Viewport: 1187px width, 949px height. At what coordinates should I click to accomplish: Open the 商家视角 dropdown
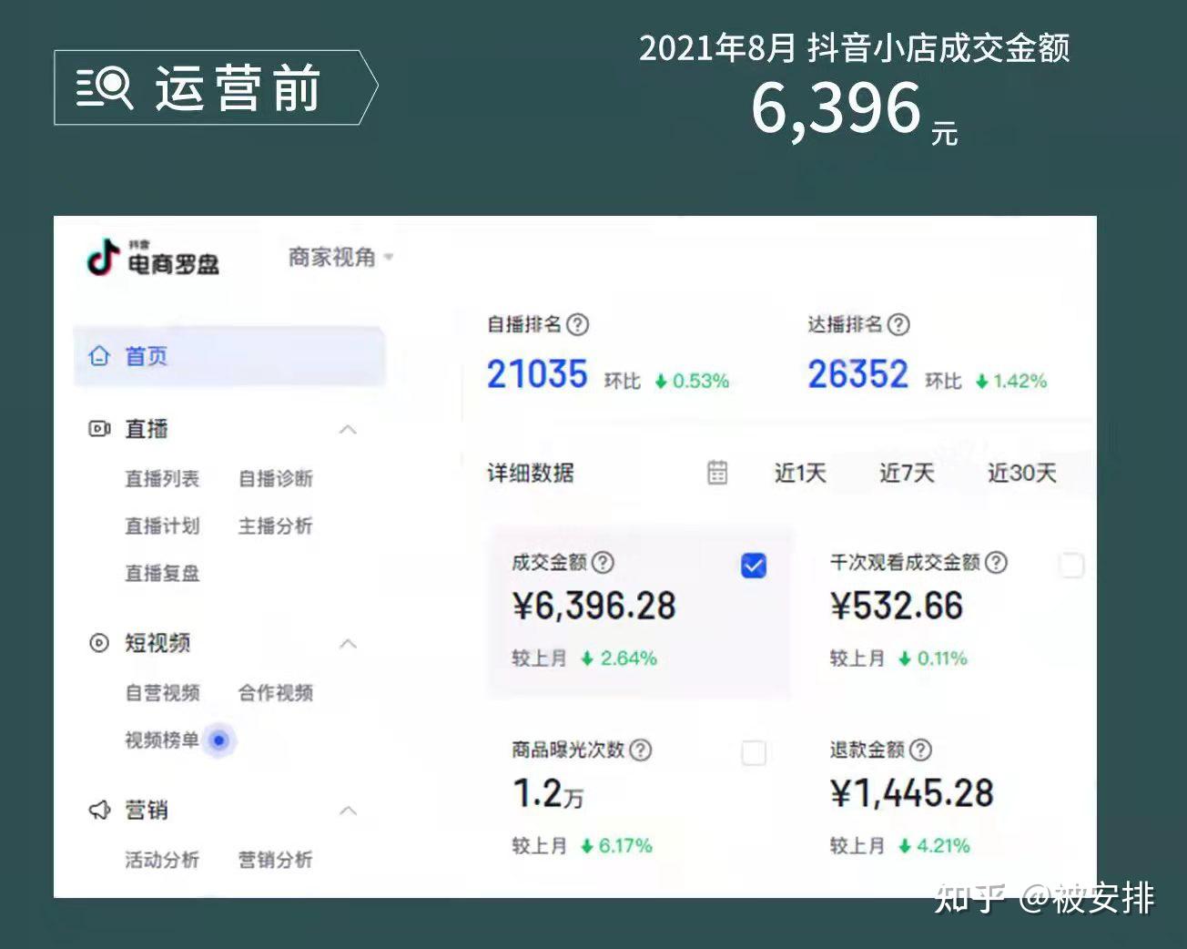(x=340, y=258)
